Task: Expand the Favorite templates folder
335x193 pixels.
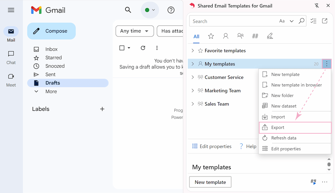Action: (x=193, y=51)
